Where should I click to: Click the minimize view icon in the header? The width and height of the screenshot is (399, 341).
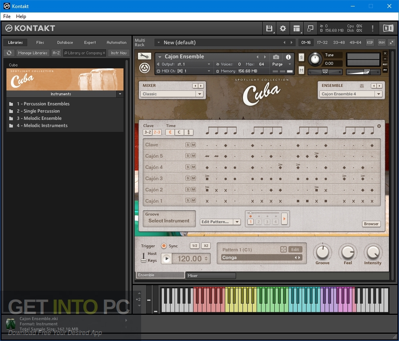tap(310, 28)
